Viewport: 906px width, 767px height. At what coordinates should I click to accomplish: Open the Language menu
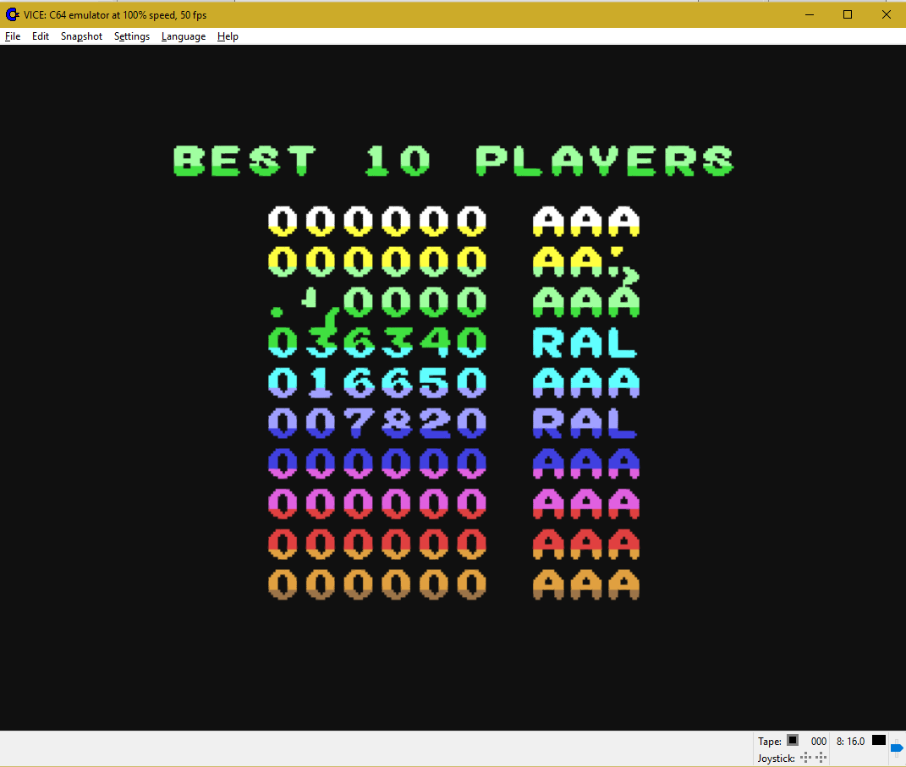(184, 36)
